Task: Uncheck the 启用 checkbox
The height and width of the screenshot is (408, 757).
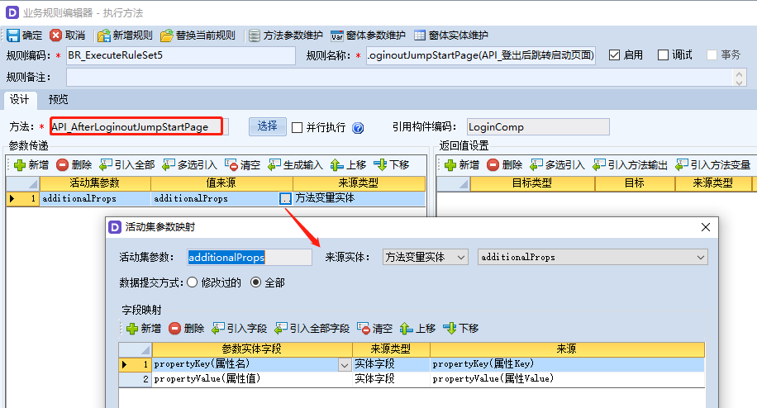Action: click(614, 55)
